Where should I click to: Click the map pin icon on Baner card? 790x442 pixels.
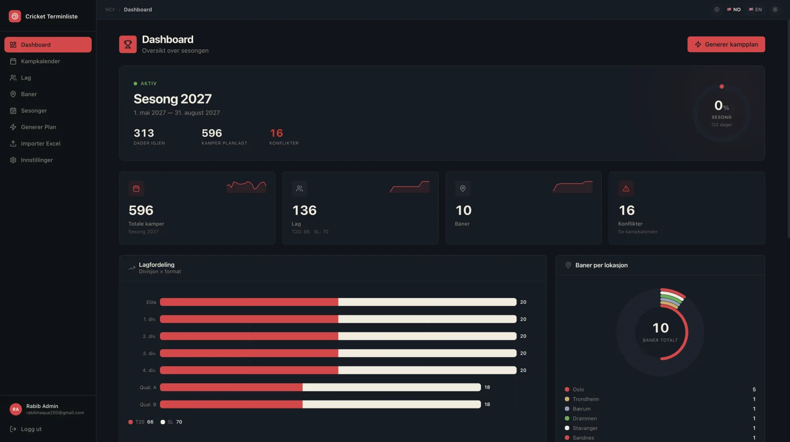[x=463, y=188]
